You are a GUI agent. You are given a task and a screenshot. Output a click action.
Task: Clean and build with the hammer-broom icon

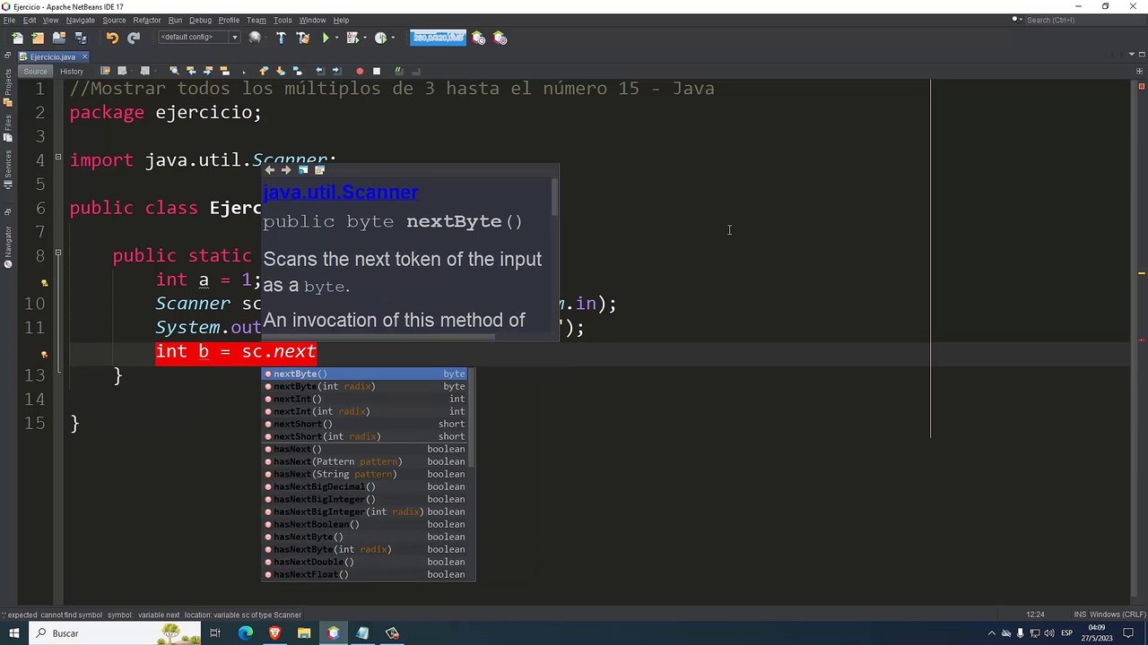click(303, 38)
